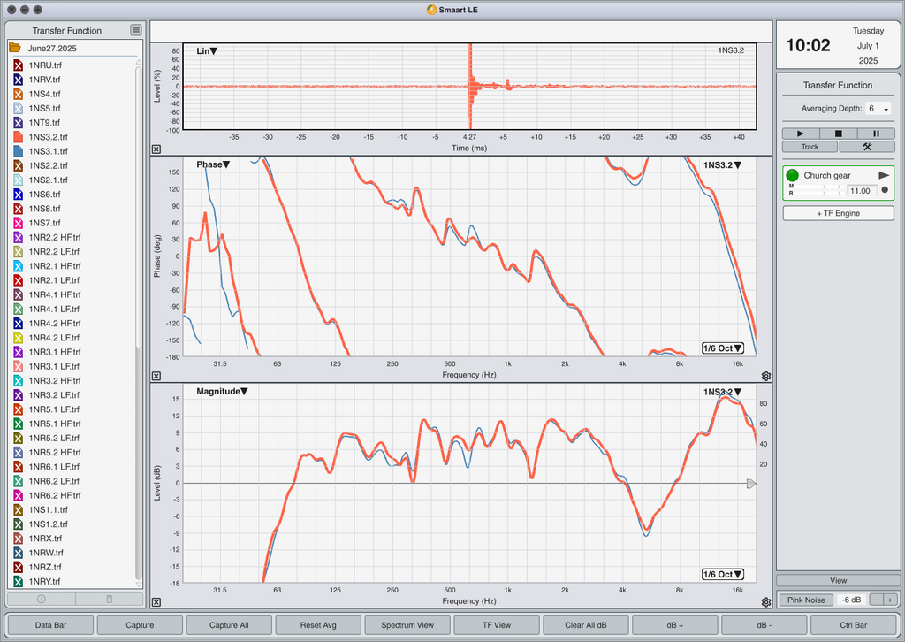Show the 1NS3.2.trf trace

tap(18, 137)
